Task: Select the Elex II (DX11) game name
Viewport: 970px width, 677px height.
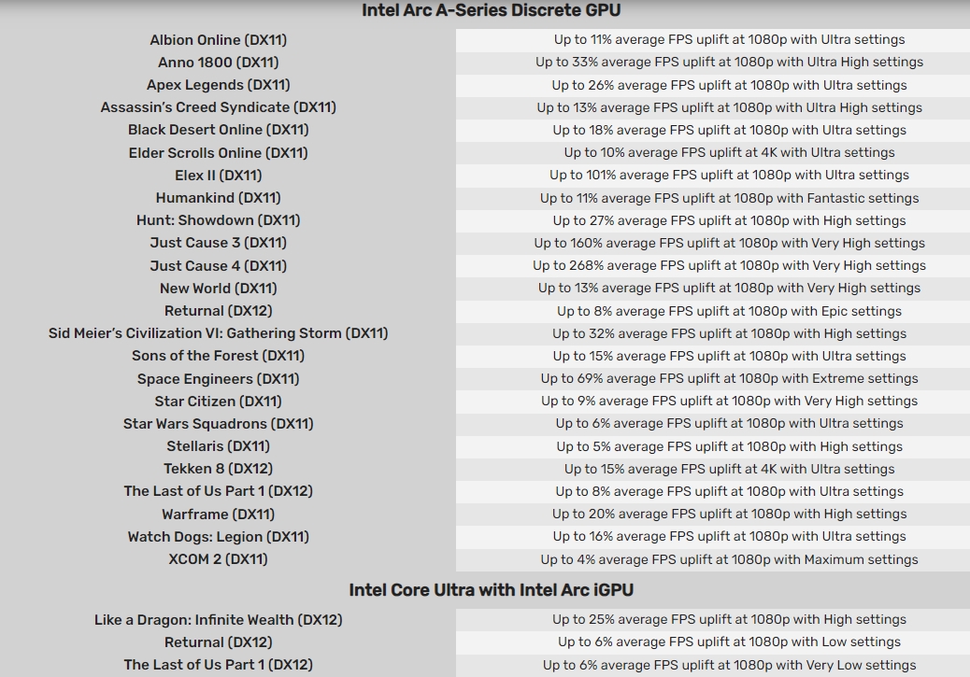Action: point(219,176)
